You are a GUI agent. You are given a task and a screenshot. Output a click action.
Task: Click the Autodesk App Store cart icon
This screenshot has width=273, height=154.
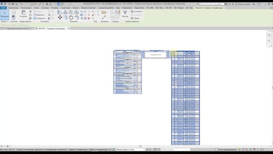coord(254,4)
